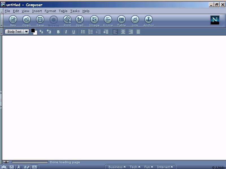
Task: Open the Mail envelope component icon
Action: point(12,167)
